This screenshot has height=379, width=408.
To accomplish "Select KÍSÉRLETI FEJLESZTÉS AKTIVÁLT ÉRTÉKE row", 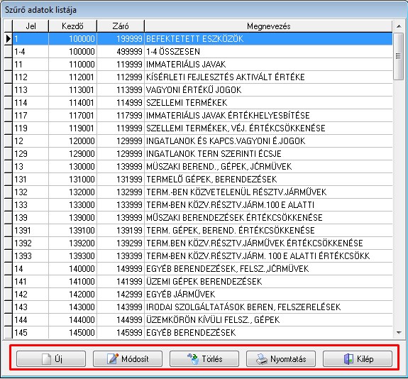I will 202,77.
